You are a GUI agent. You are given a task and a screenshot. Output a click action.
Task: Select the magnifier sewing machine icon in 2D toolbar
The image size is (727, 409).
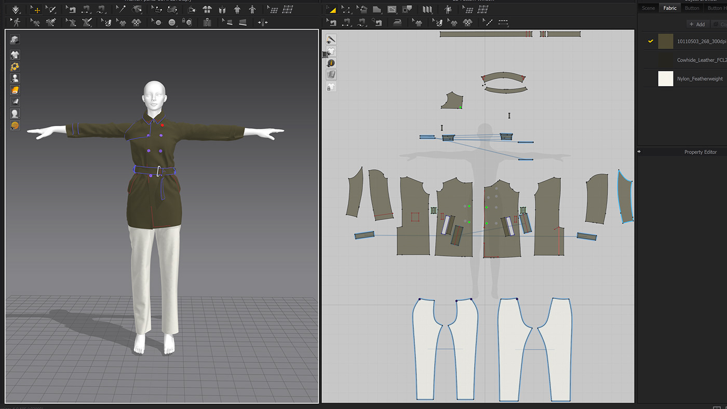377,22
